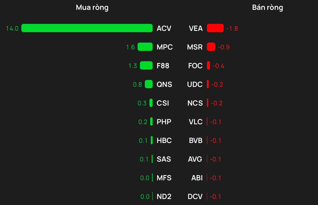This screenshot has width=318, height=205.
Task: Click the green F88 bar
Action: pos(146,66)
